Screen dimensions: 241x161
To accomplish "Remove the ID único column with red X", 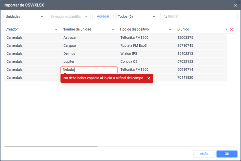I will tap(231, 29).
